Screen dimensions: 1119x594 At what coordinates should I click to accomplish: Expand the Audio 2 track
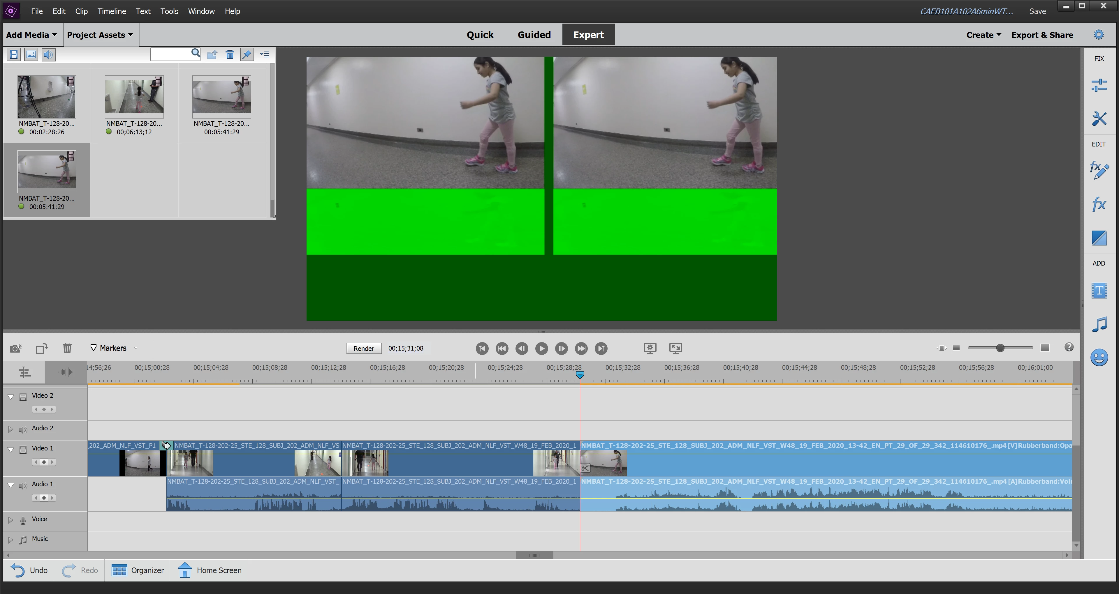tap(11, 429)
